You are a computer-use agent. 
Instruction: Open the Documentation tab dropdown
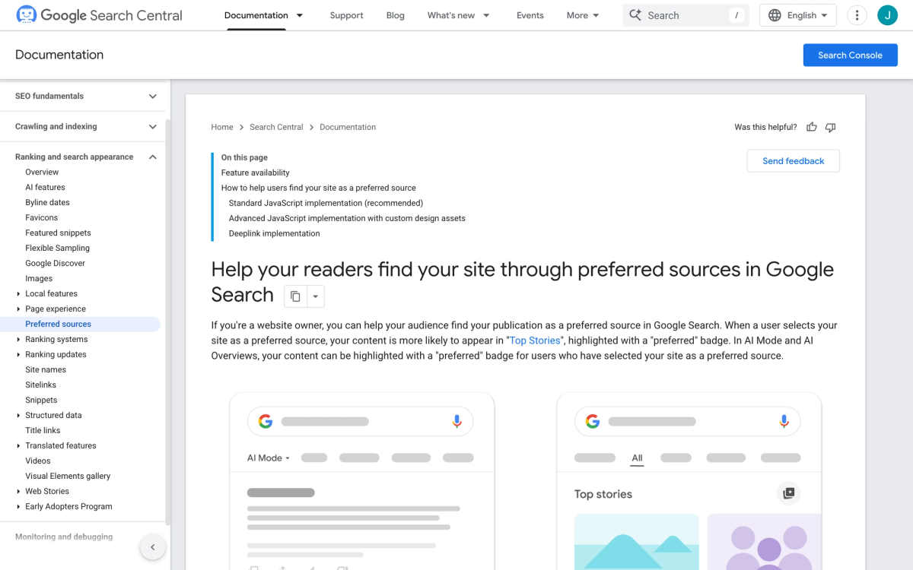click(x=300, y=15)
